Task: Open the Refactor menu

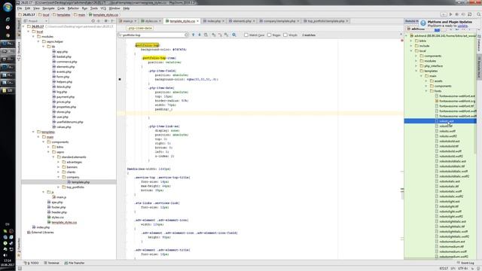Action: [x=73, y=8]
